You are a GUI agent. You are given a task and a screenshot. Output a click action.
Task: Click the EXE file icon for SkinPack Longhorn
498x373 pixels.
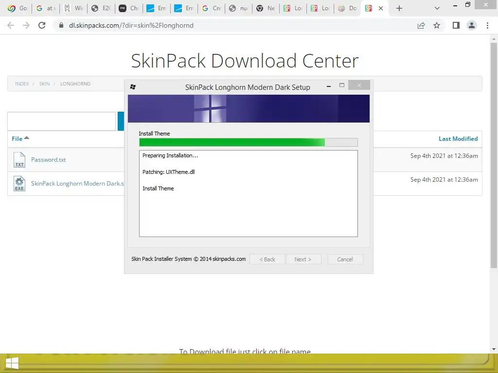19,184
